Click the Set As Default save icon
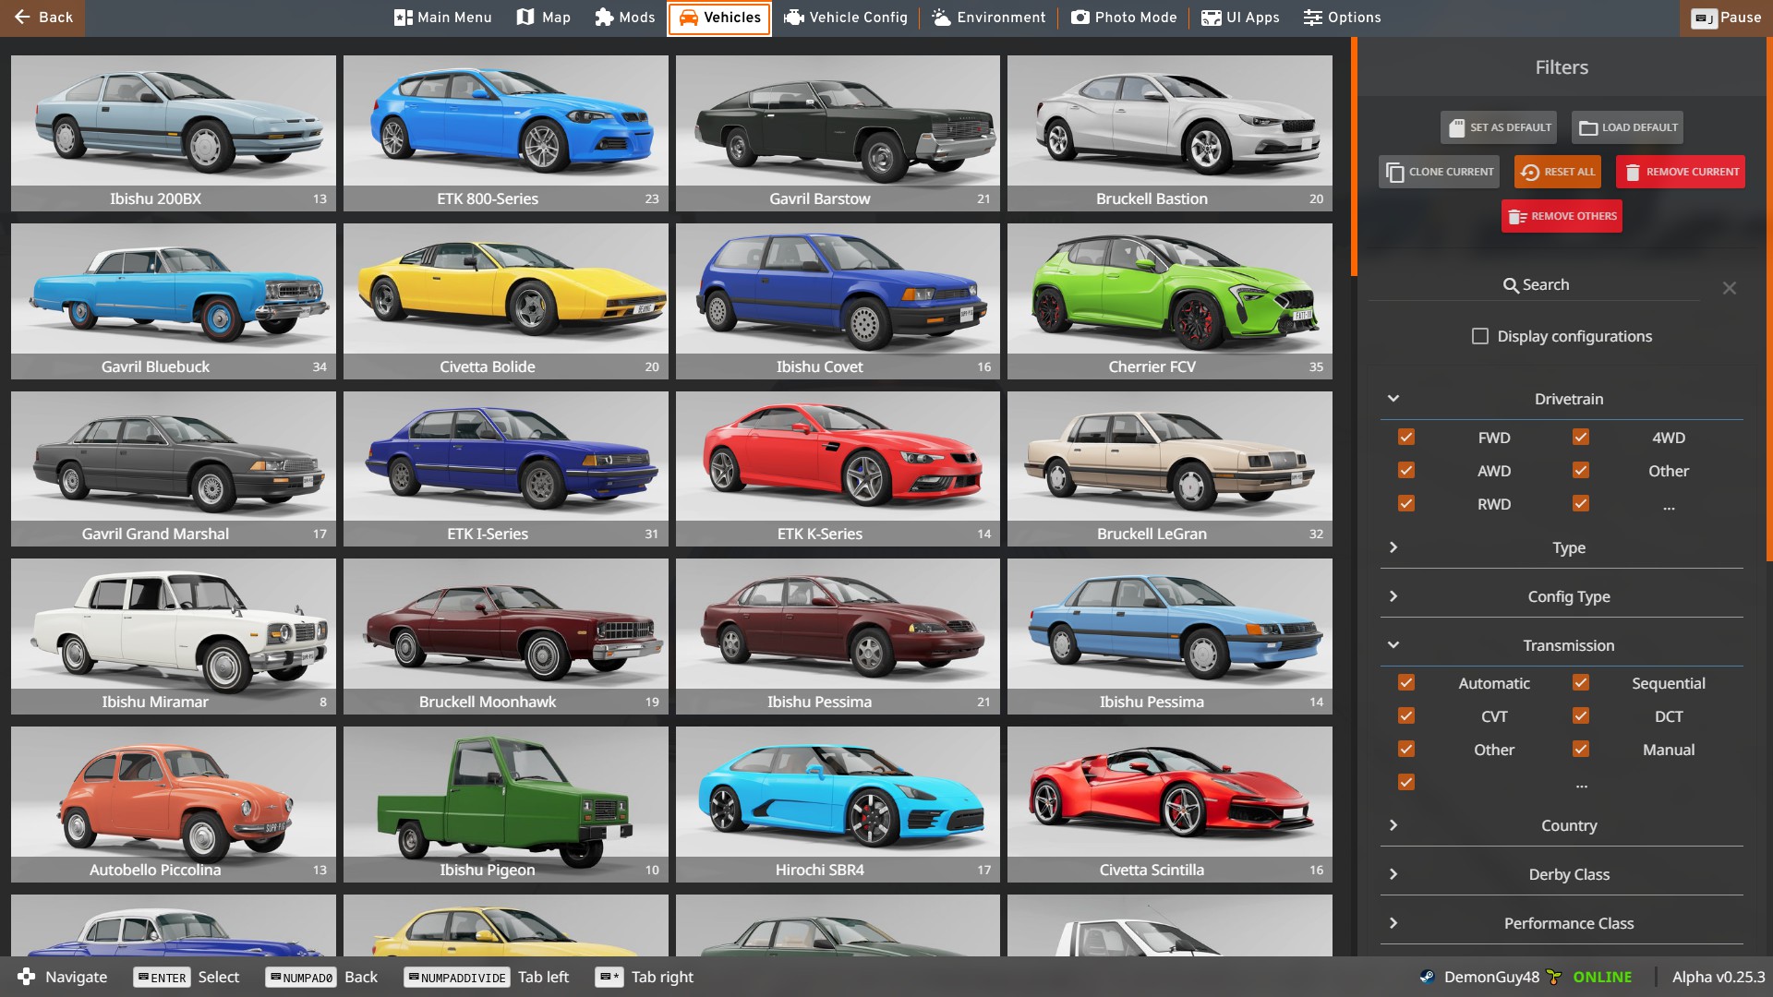1773x997 pixels. click(1456, 128)
